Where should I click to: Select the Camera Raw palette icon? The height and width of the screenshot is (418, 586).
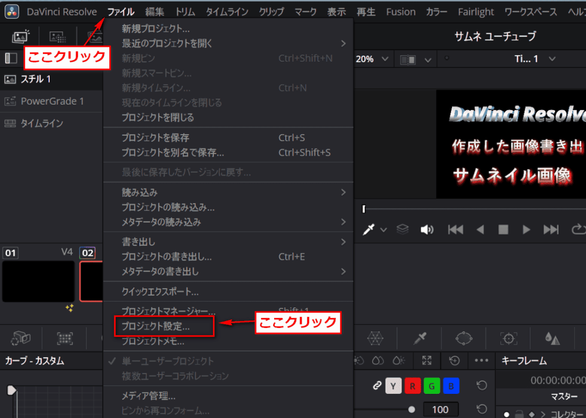point(21,338)
